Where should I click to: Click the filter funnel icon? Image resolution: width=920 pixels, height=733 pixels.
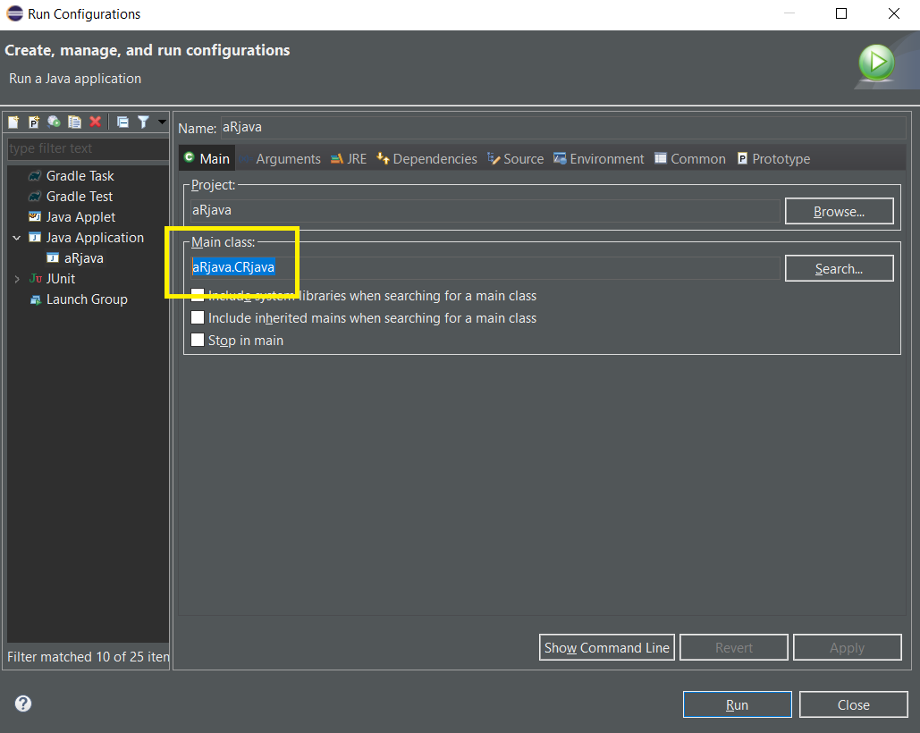click(143, 122)
